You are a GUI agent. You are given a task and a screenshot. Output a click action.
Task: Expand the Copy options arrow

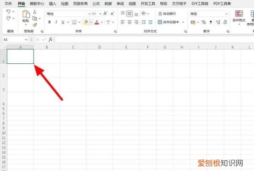(x=39, y=19)
